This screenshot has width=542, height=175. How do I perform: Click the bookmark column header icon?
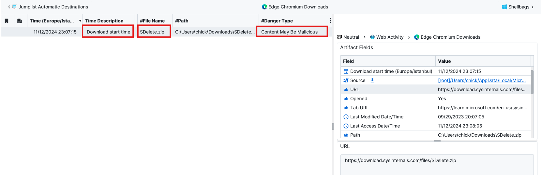coord(7,21)
